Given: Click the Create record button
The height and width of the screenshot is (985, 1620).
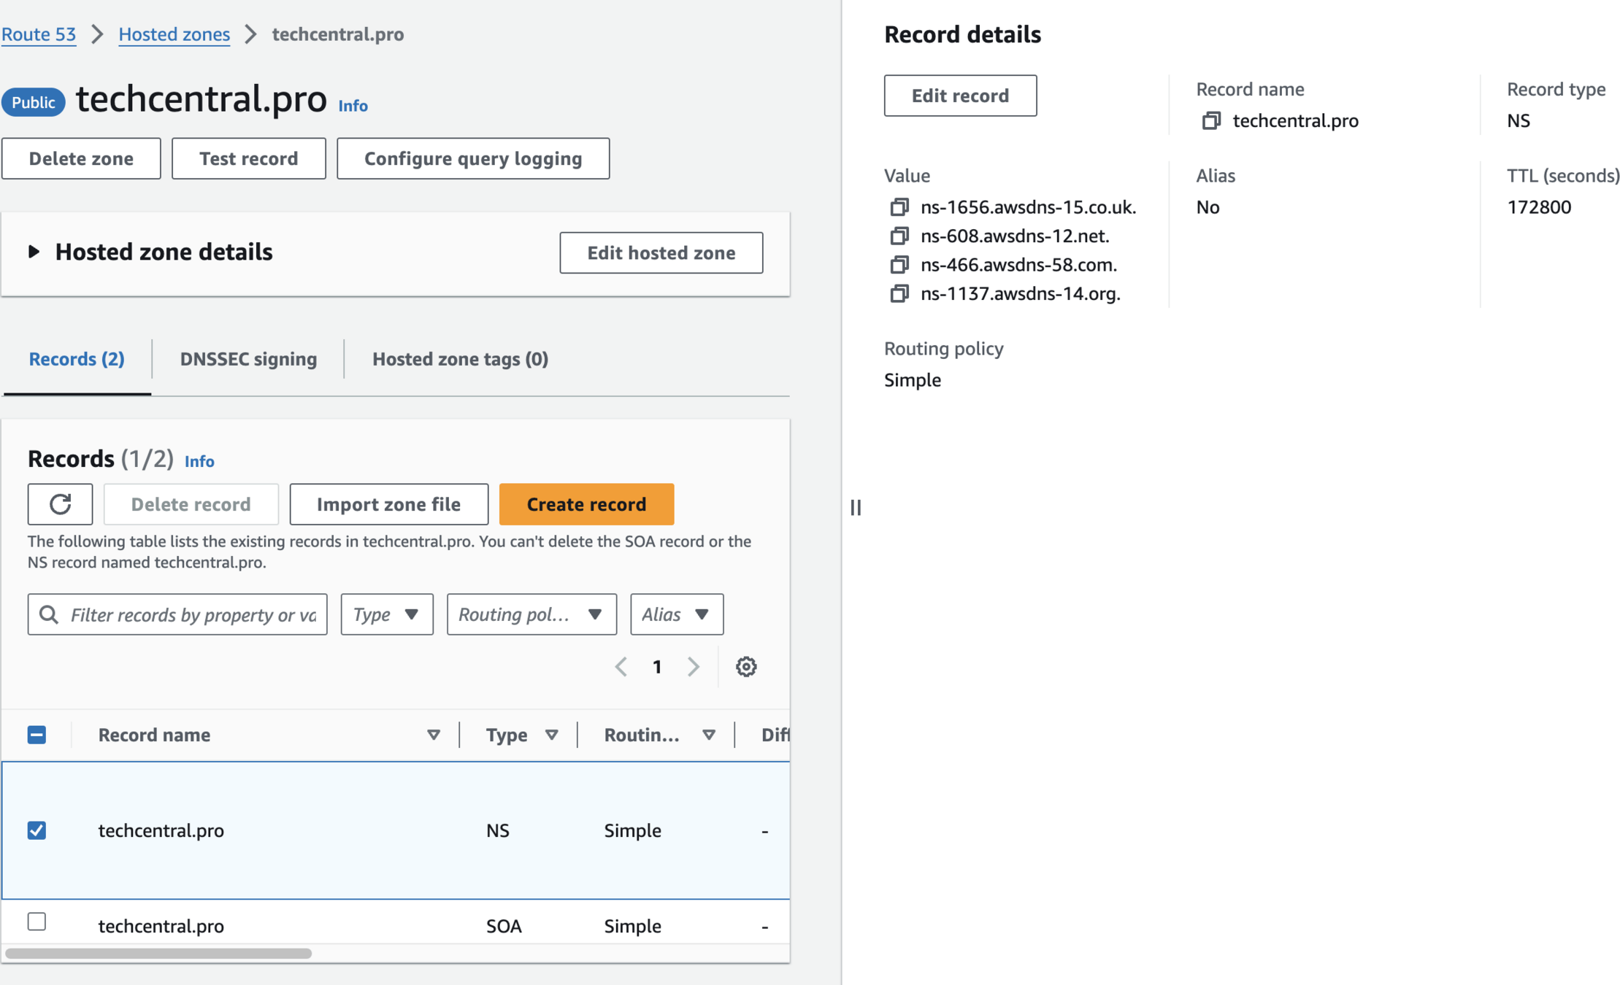Looking at the screenshot, I should click(x=586, y=504).
